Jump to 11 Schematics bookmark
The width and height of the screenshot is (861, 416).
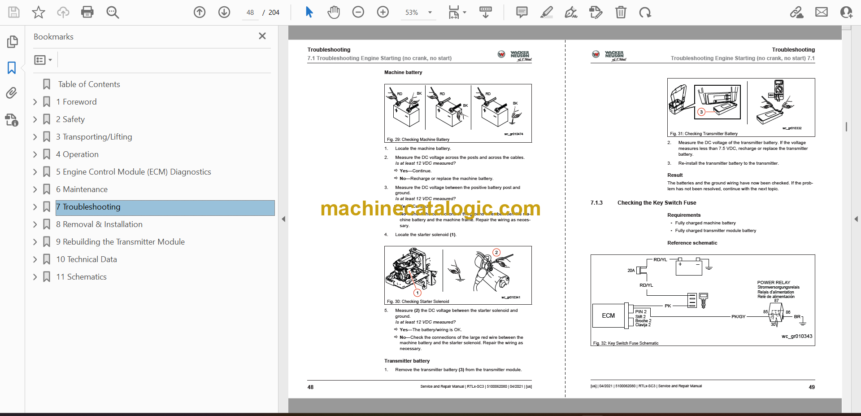[81, 277]
